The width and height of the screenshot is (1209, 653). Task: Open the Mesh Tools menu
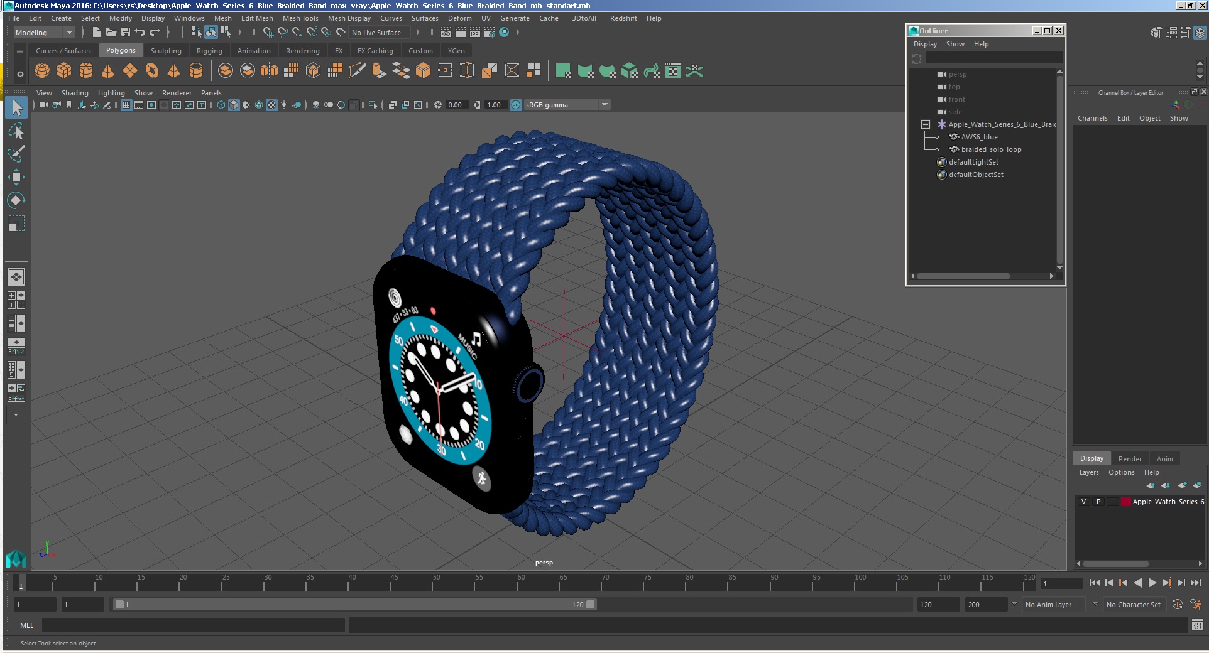click(300, 18)
